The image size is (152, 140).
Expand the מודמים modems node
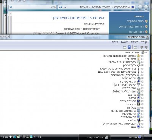pyautogui.click(x=142, y=94)
